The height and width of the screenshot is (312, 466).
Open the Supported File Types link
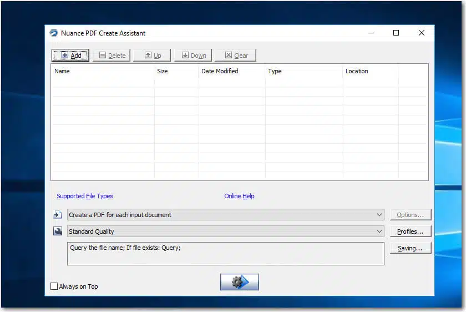(x=85, y=196)
